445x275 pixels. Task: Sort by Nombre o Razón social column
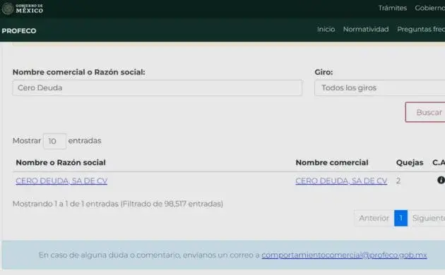pyautogui.click(x=61, y=163)
